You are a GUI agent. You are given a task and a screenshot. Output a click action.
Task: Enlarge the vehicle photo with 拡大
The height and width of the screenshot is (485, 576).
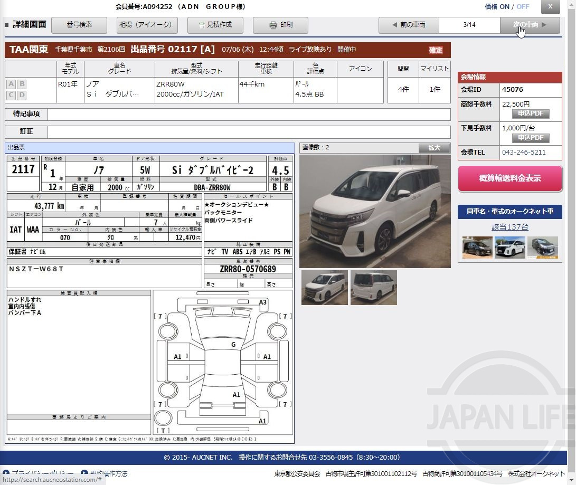click(x=433, y=148)
